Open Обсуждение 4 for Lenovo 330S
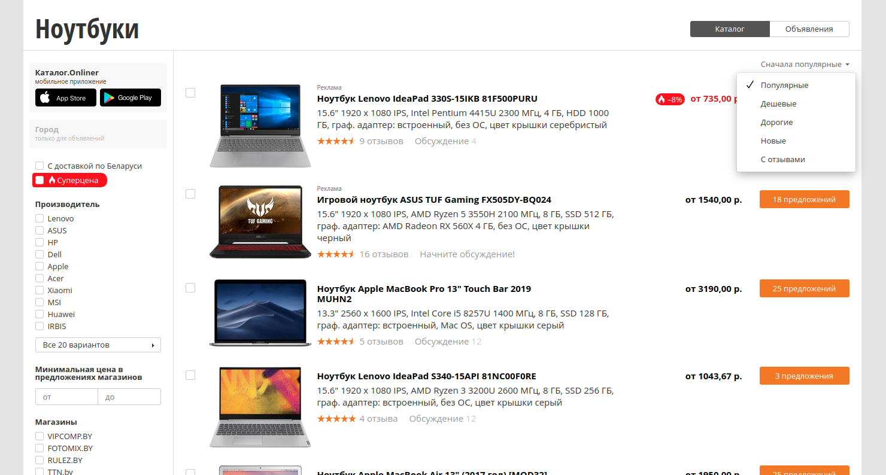The height and width of the screenshot is (475, 886). 445,141
